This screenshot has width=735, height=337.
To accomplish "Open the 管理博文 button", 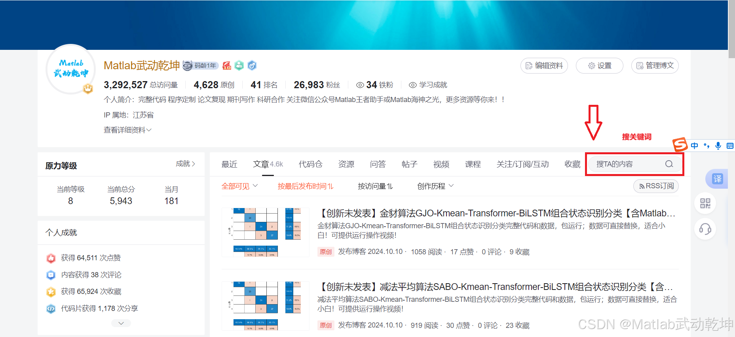I will 655,66.
